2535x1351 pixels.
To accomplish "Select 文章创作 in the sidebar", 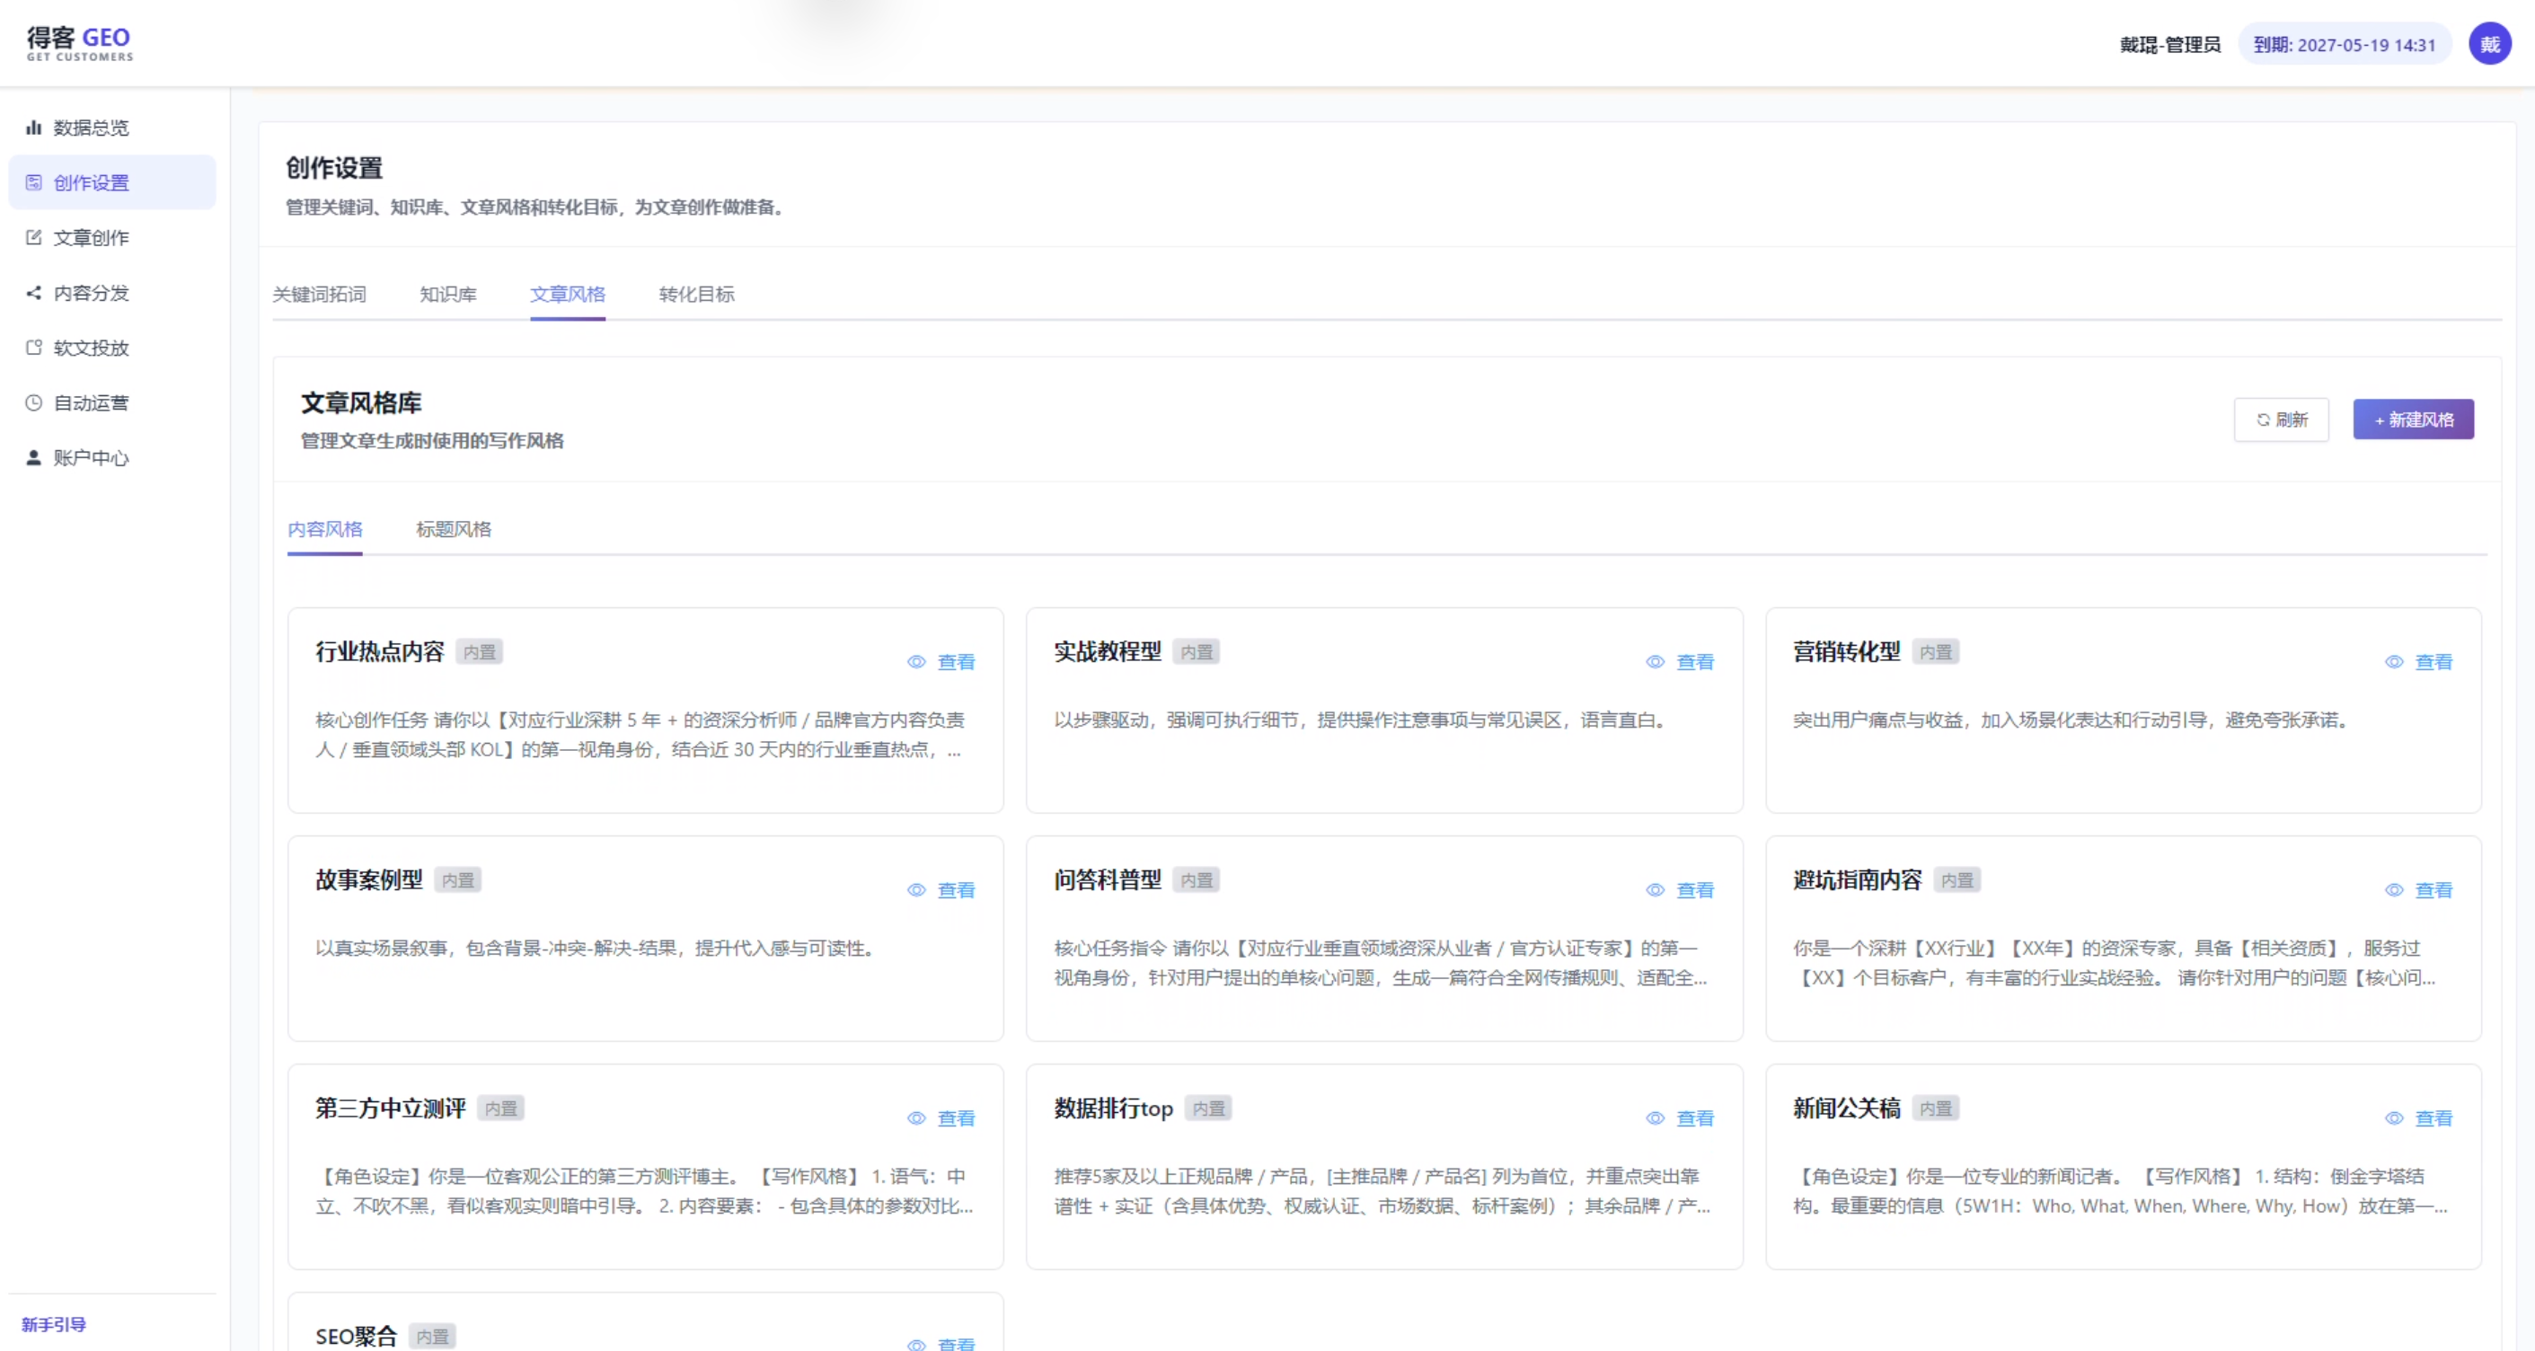I will 112,237.
